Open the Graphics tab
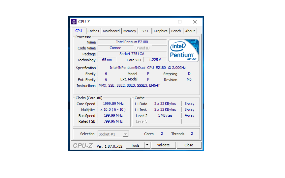The width and height of the screenshot is (285, 178). (x=161, y=31)
